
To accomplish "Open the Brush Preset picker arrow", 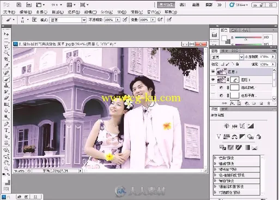I will 28,20.
